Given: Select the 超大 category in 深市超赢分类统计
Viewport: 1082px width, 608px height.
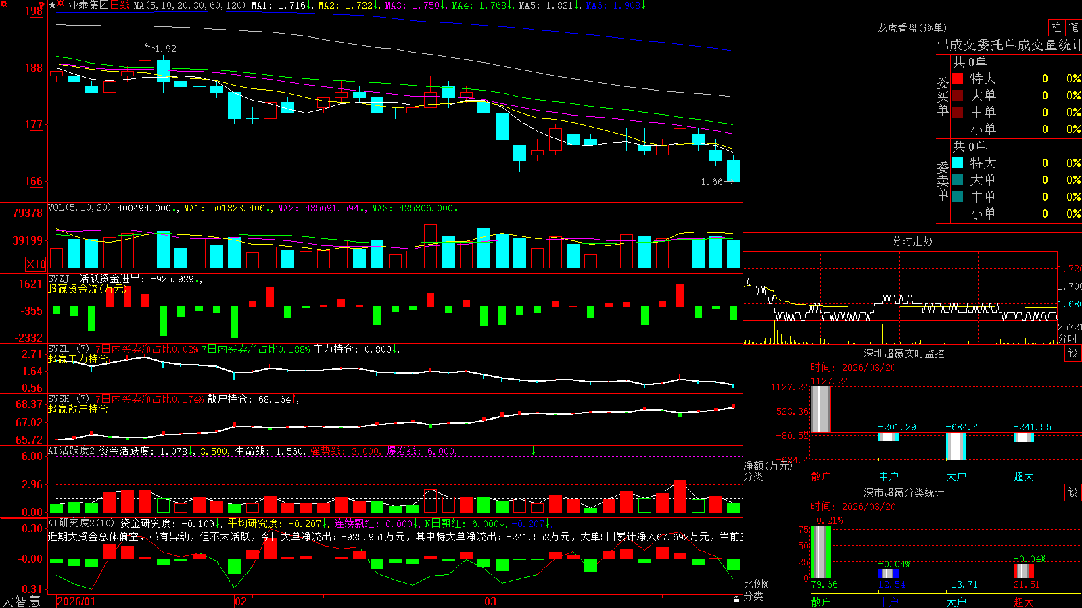Looking at the screenshot, I should (x=1024, y=602).
